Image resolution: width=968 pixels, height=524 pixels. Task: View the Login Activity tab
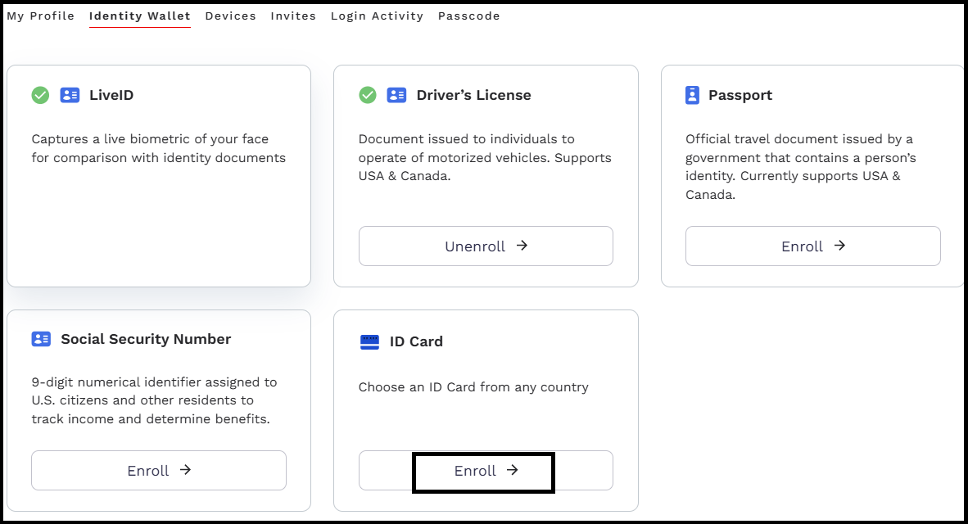377,16
